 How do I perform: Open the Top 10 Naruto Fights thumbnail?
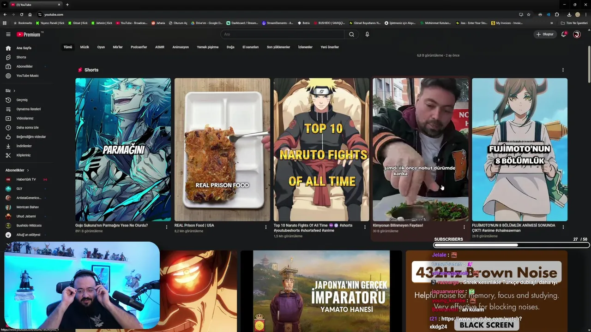321,149
